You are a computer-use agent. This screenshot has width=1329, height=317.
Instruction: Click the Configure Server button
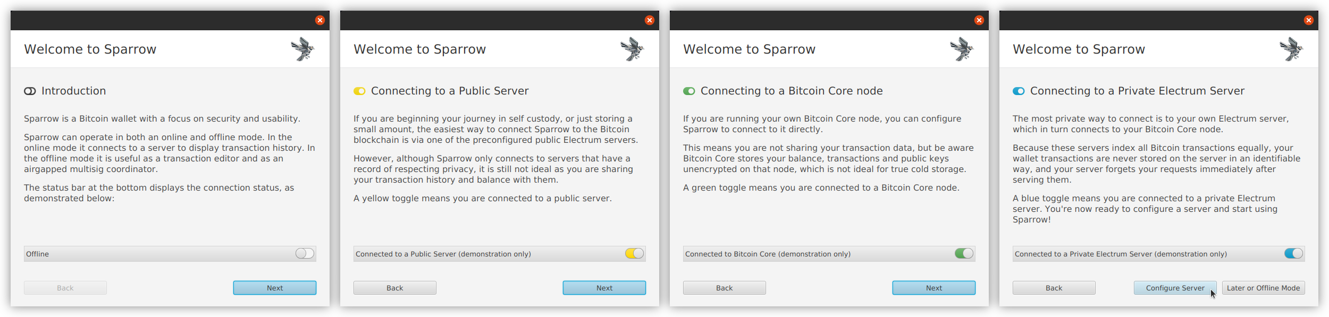[1175, 288]
